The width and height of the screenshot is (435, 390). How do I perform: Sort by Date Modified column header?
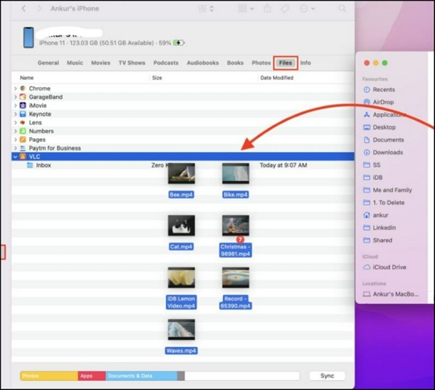coord(277,78)
